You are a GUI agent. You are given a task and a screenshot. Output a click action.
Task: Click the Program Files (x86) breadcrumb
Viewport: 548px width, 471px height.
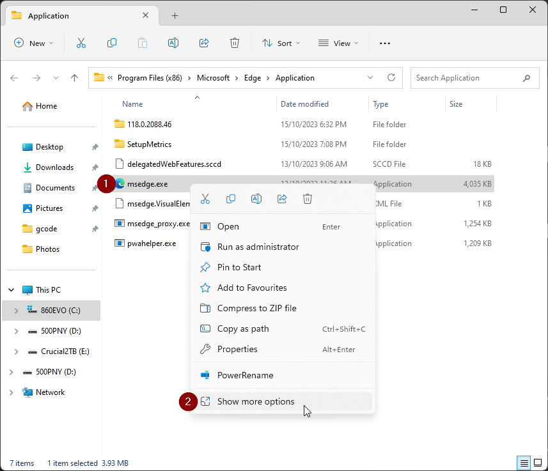pos(150,77)
